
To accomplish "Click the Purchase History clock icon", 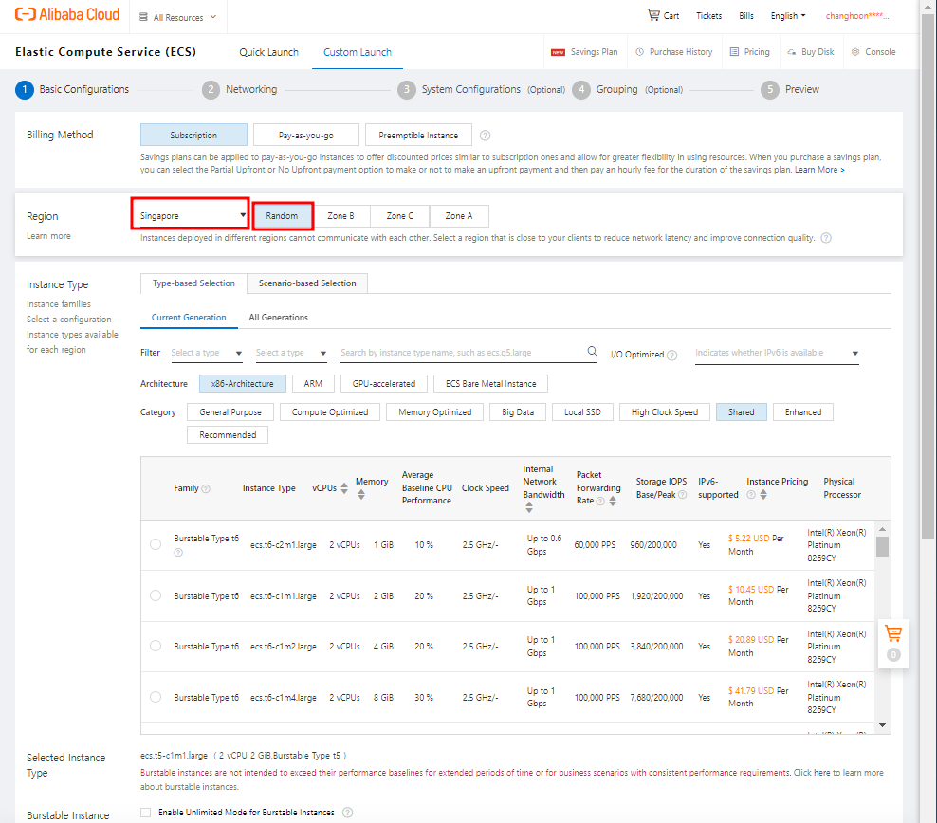I will click(x=639, y=52).
